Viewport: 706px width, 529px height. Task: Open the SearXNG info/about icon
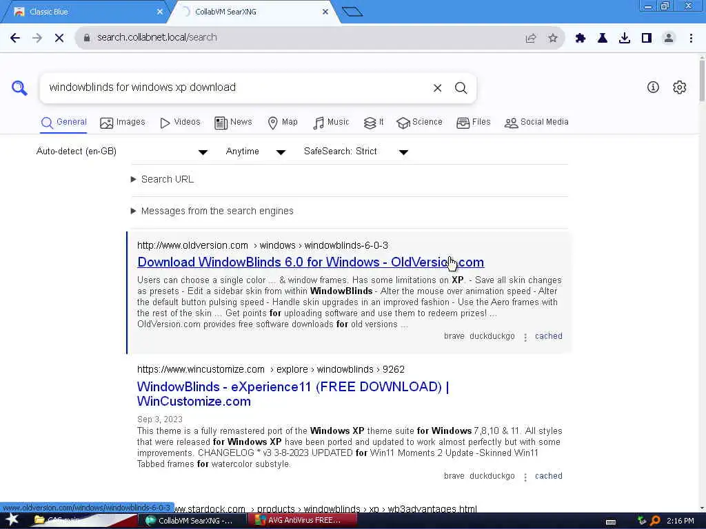click(653, 87)
